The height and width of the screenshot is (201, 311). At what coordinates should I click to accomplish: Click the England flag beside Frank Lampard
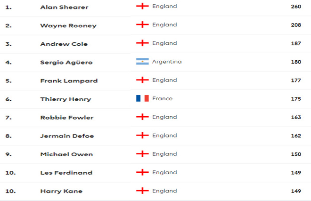(142, 80)
